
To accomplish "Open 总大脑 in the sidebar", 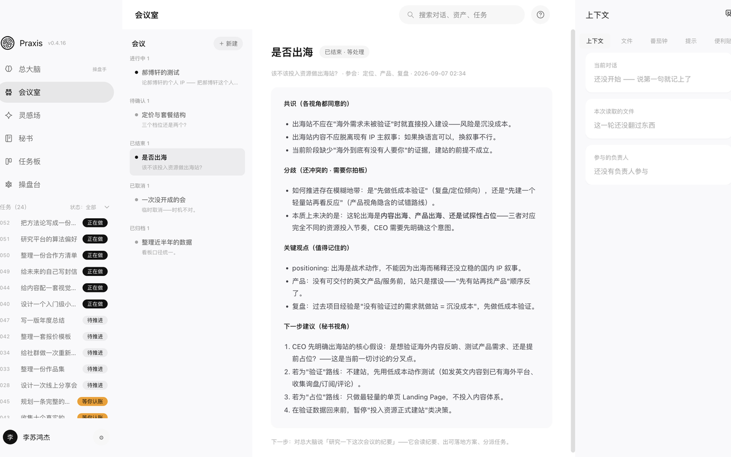I will pos(56,69).
